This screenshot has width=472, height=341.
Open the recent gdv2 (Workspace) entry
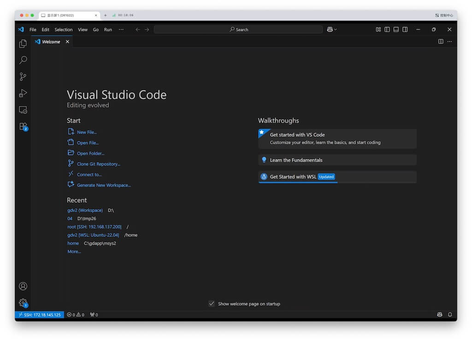pos(85,210)
